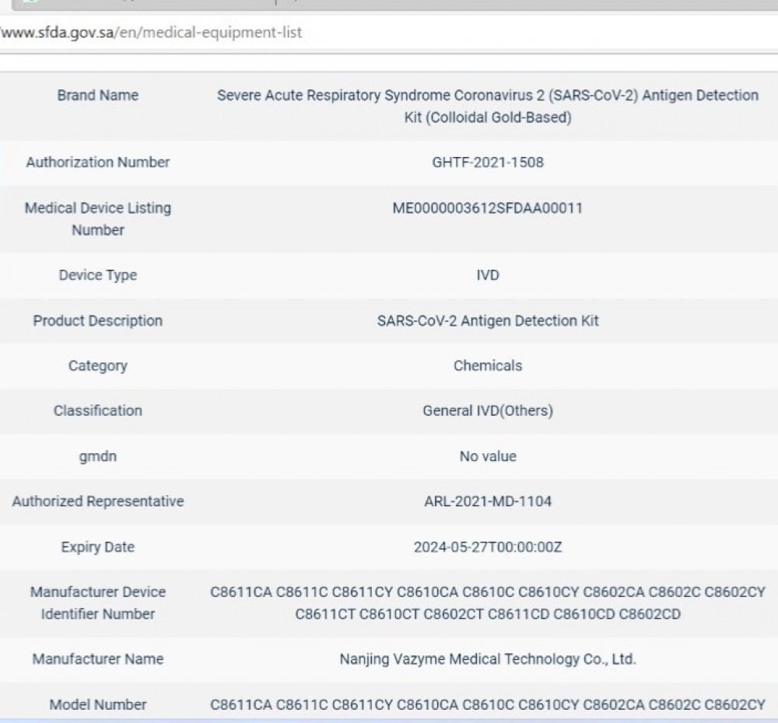The image size is (778, 723).
Task: Click the Nanjing Vazyme Medical Technology name
Action: click(487, 659)
